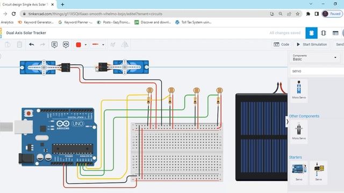Switch to schematic view icon
The image size is (344, 193).
[x=324, y=33]
